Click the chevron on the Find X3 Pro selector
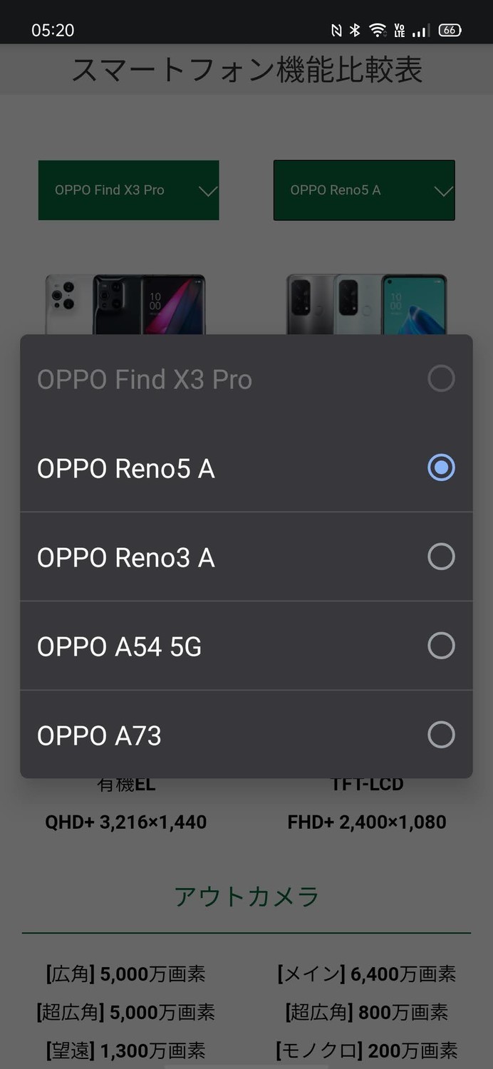Screen dimensions: 493x1069 [207, 191]
